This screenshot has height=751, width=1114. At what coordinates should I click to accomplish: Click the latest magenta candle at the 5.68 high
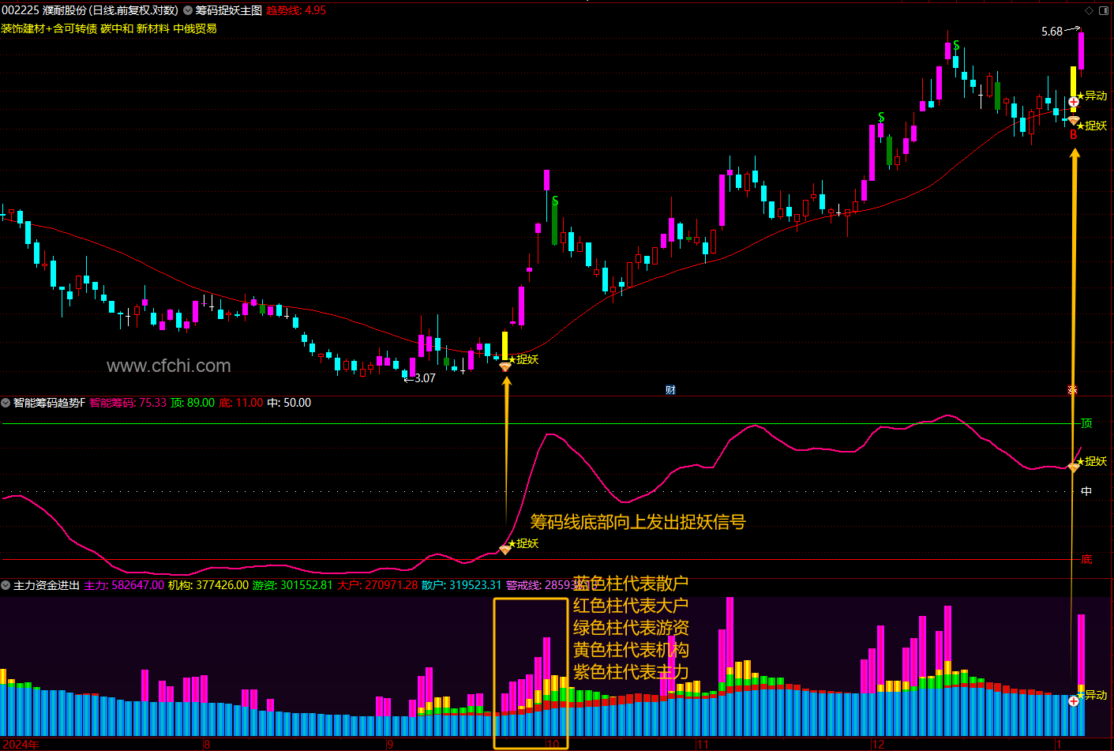(x=1081, y=51)
